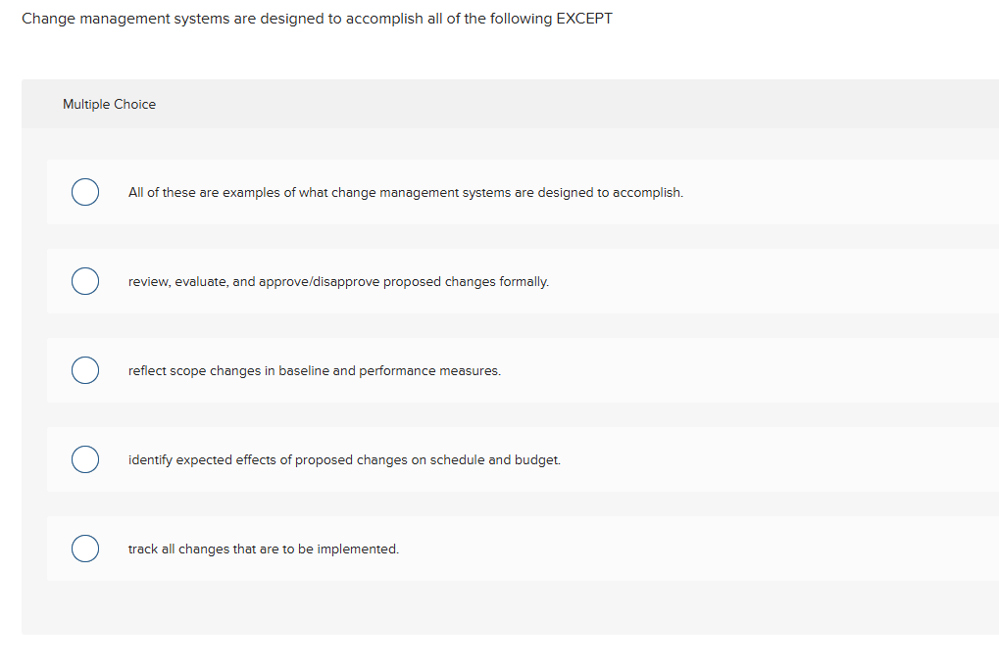This screenshot has height=669, width=999.
Task: Select the middle answer option row
Action: [392, 370]
